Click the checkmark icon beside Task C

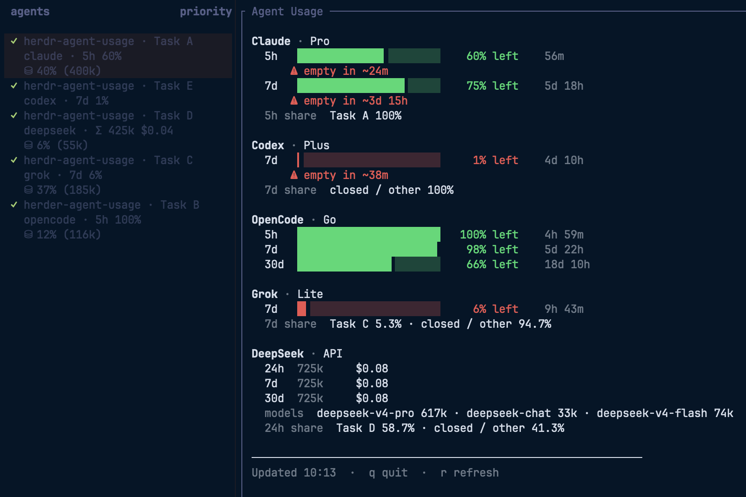pyautogui.click(x=14, y=160)
